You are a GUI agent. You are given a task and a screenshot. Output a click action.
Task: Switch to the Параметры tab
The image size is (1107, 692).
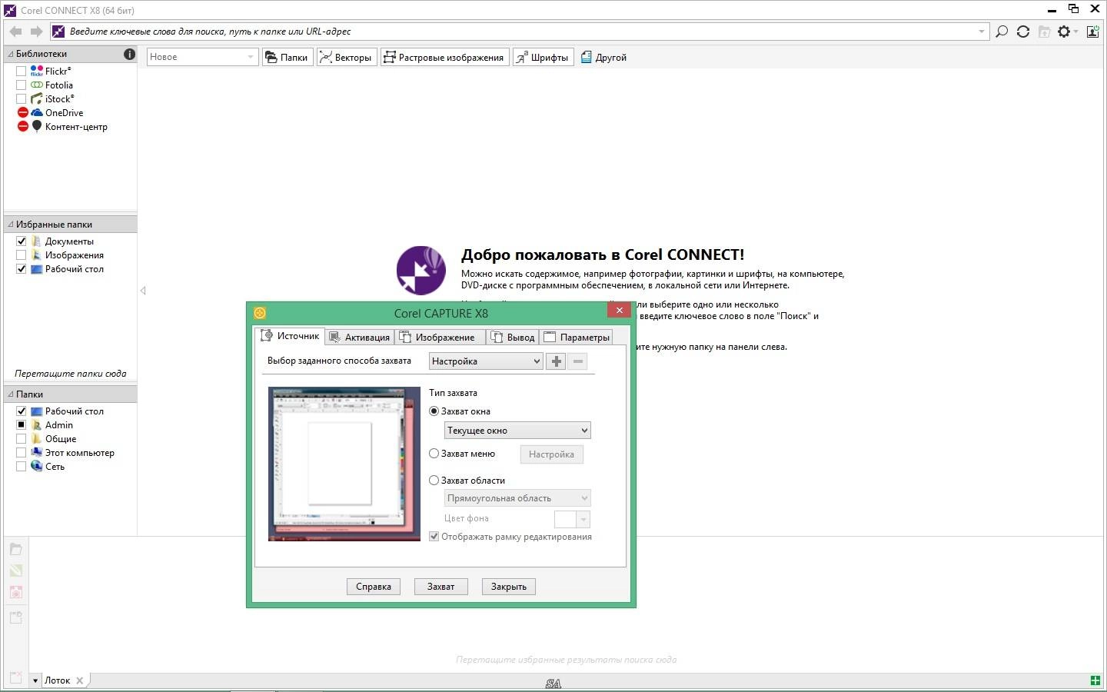pyautogui.click(x=577, y=337)
